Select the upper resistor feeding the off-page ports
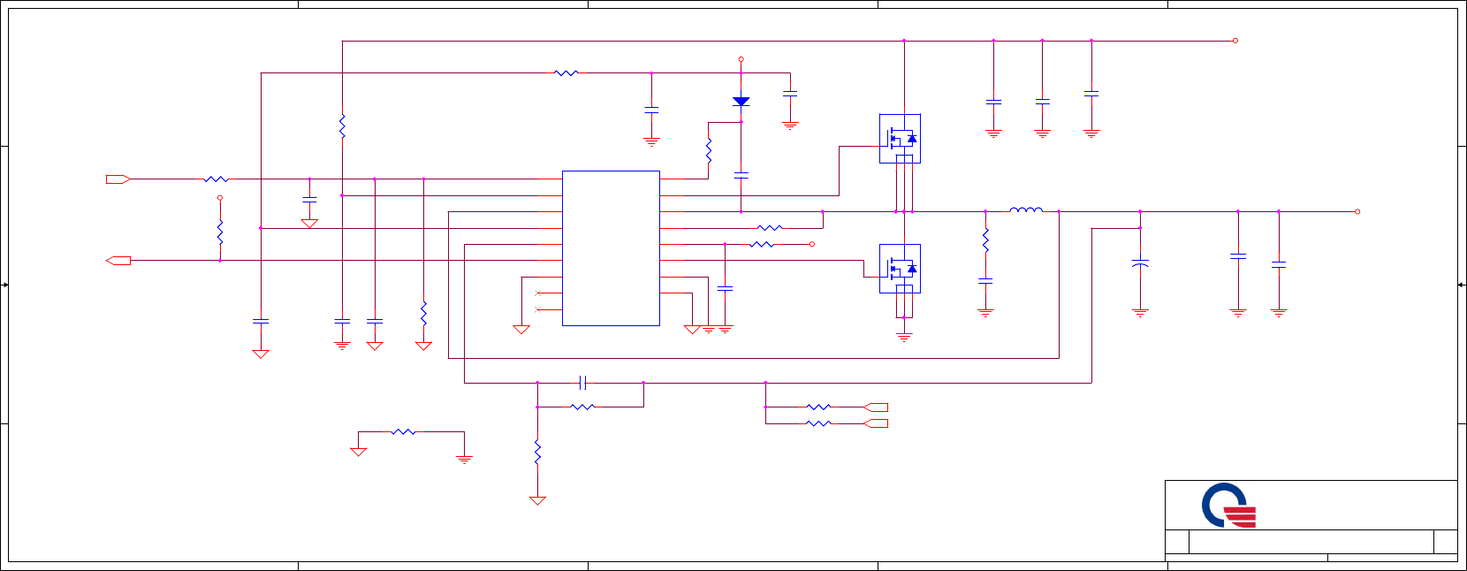Viewport: 1467px width, 571px height. pyautogui.click(x=819, y=407)
